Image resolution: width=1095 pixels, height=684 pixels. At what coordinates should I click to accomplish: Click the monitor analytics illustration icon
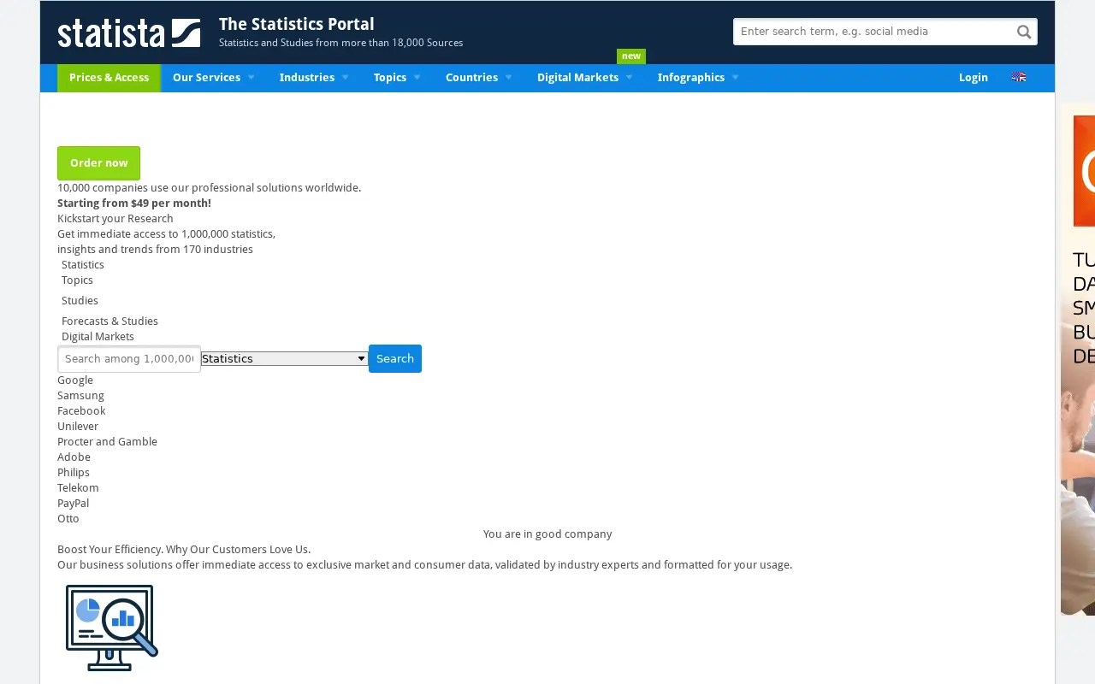[x=112, y=628]
